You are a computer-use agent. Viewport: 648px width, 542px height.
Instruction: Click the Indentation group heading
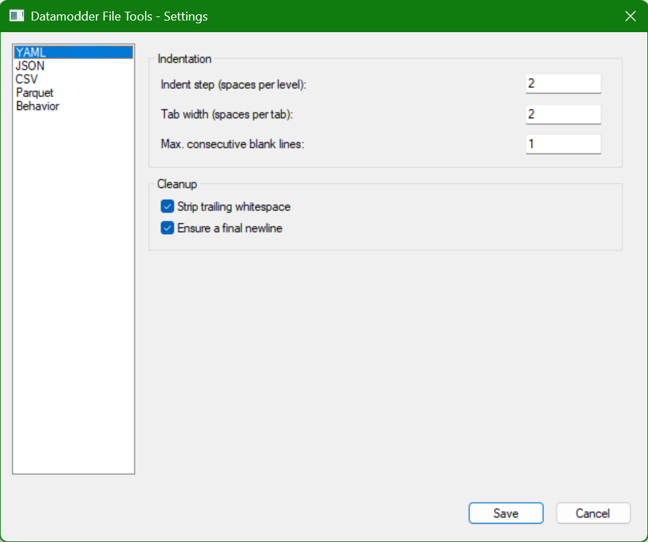(x=184, y=59)
